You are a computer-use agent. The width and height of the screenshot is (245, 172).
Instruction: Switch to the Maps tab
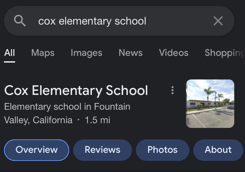click(43, 53)
